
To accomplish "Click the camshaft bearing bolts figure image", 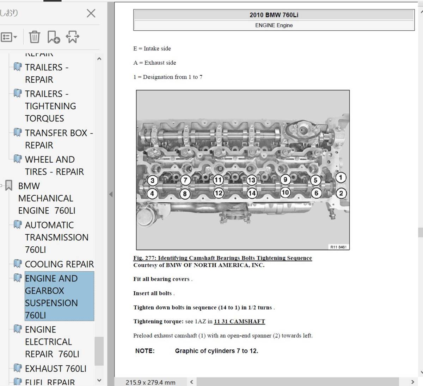I will click(243, 170).
